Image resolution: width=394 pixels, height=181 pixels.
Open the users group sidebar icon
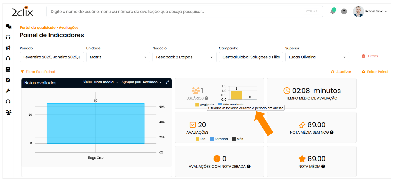(8, 112)
